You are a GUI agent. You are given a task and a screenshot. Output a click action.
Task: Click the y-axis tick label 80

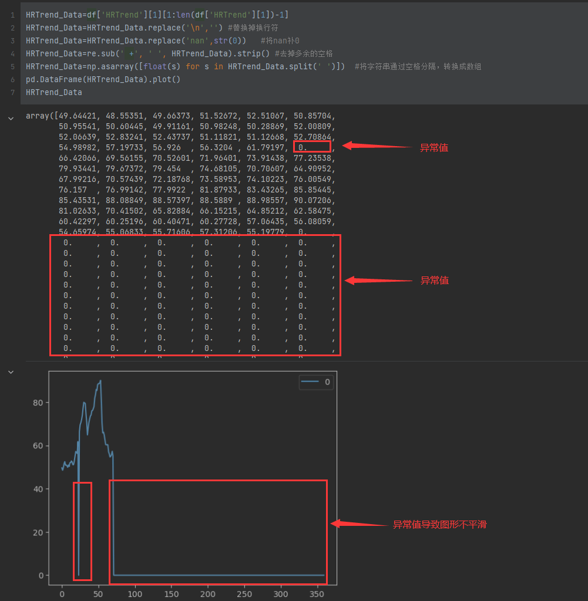coord(38,403)
